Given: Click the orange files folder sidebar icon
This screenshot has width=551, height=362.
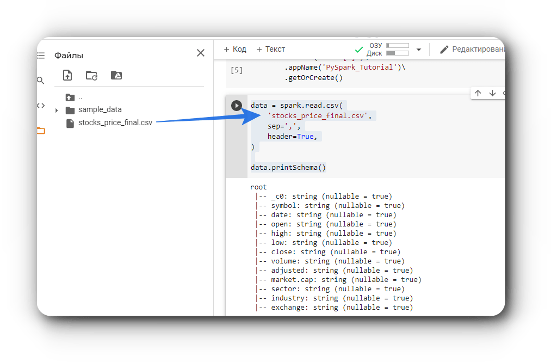Looking at the screenshot, I should point(41,131).
